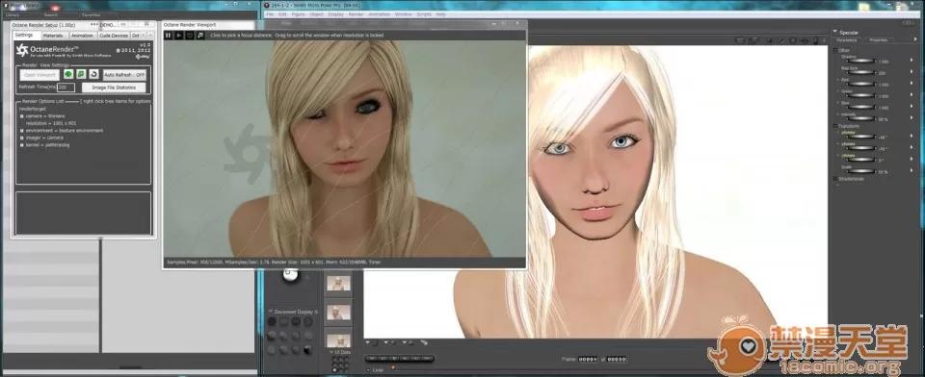Image resolution: width=925 pixels, height=377 pixels.
Task: Open the Scale dial options arrow
Action: pyautogui.click(x=911, y=171)
